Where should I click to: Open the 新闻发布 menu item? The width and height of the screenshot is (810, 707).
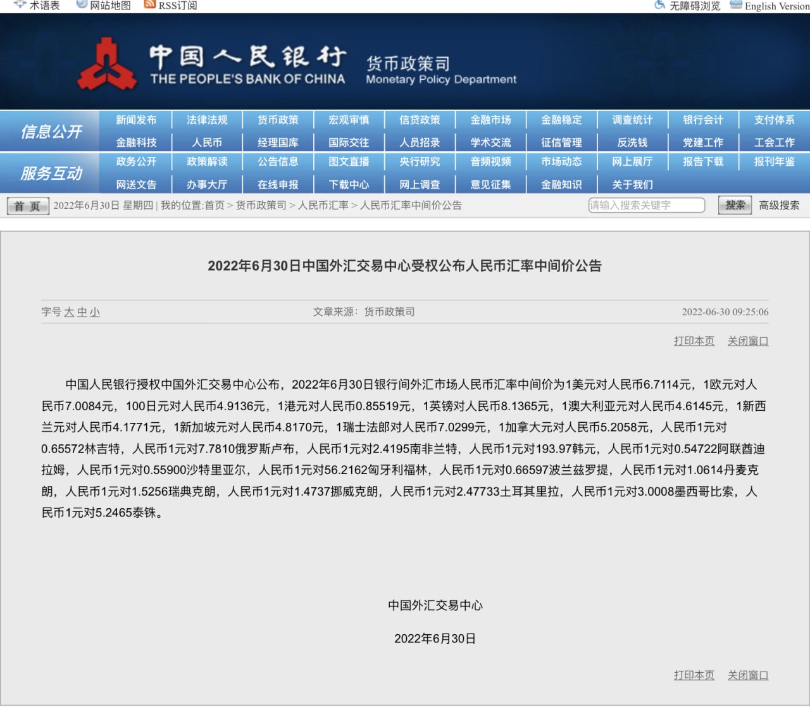point(136,120)
